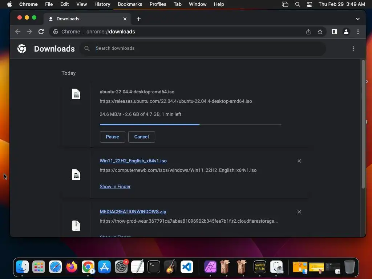Open Chrome profile menu
The image size is (372, 279).
[346, 32]
